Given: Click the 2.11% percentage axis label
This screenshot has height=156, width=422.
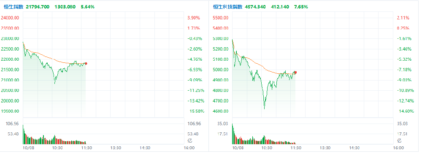Looking at the screenshot, I should [x=403, y=18].
